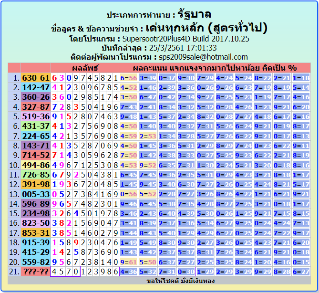Select the score cell 5=49 in row 18
Screen dimensions: 319x293
148,242
